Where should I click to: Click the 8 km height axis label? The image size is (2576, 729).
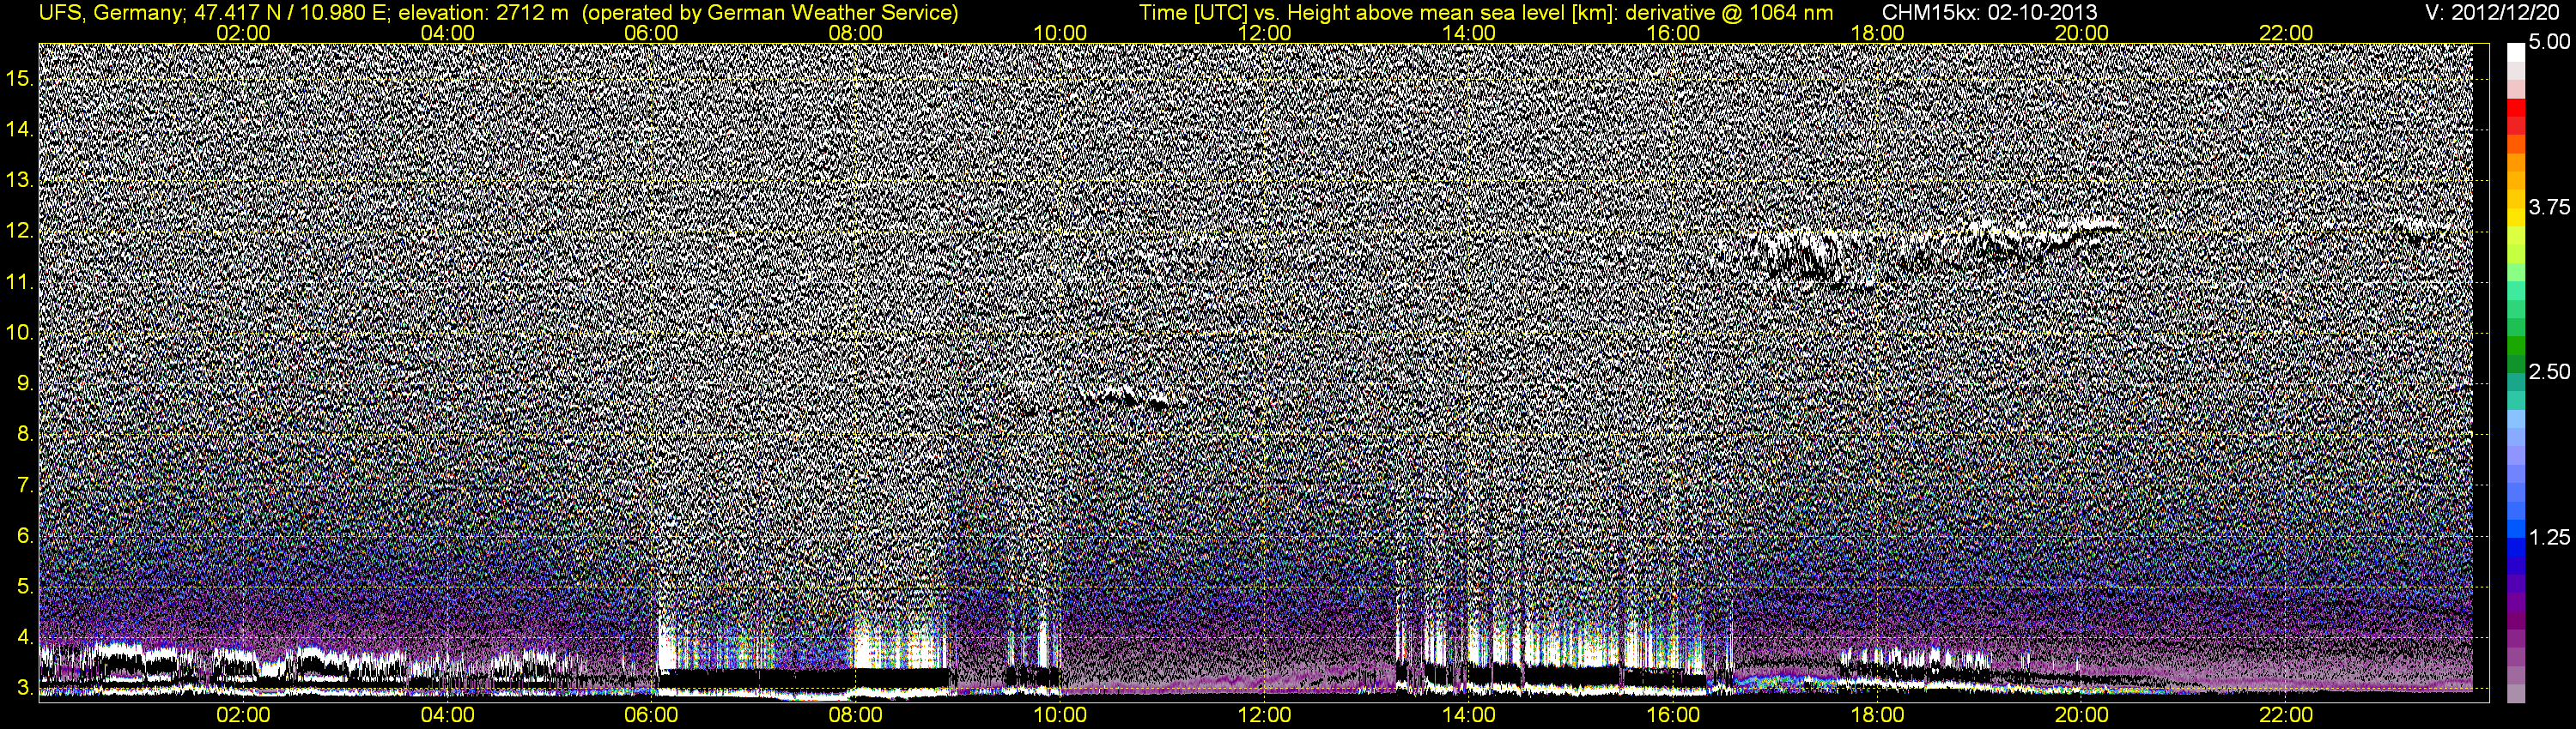point(25,435)
